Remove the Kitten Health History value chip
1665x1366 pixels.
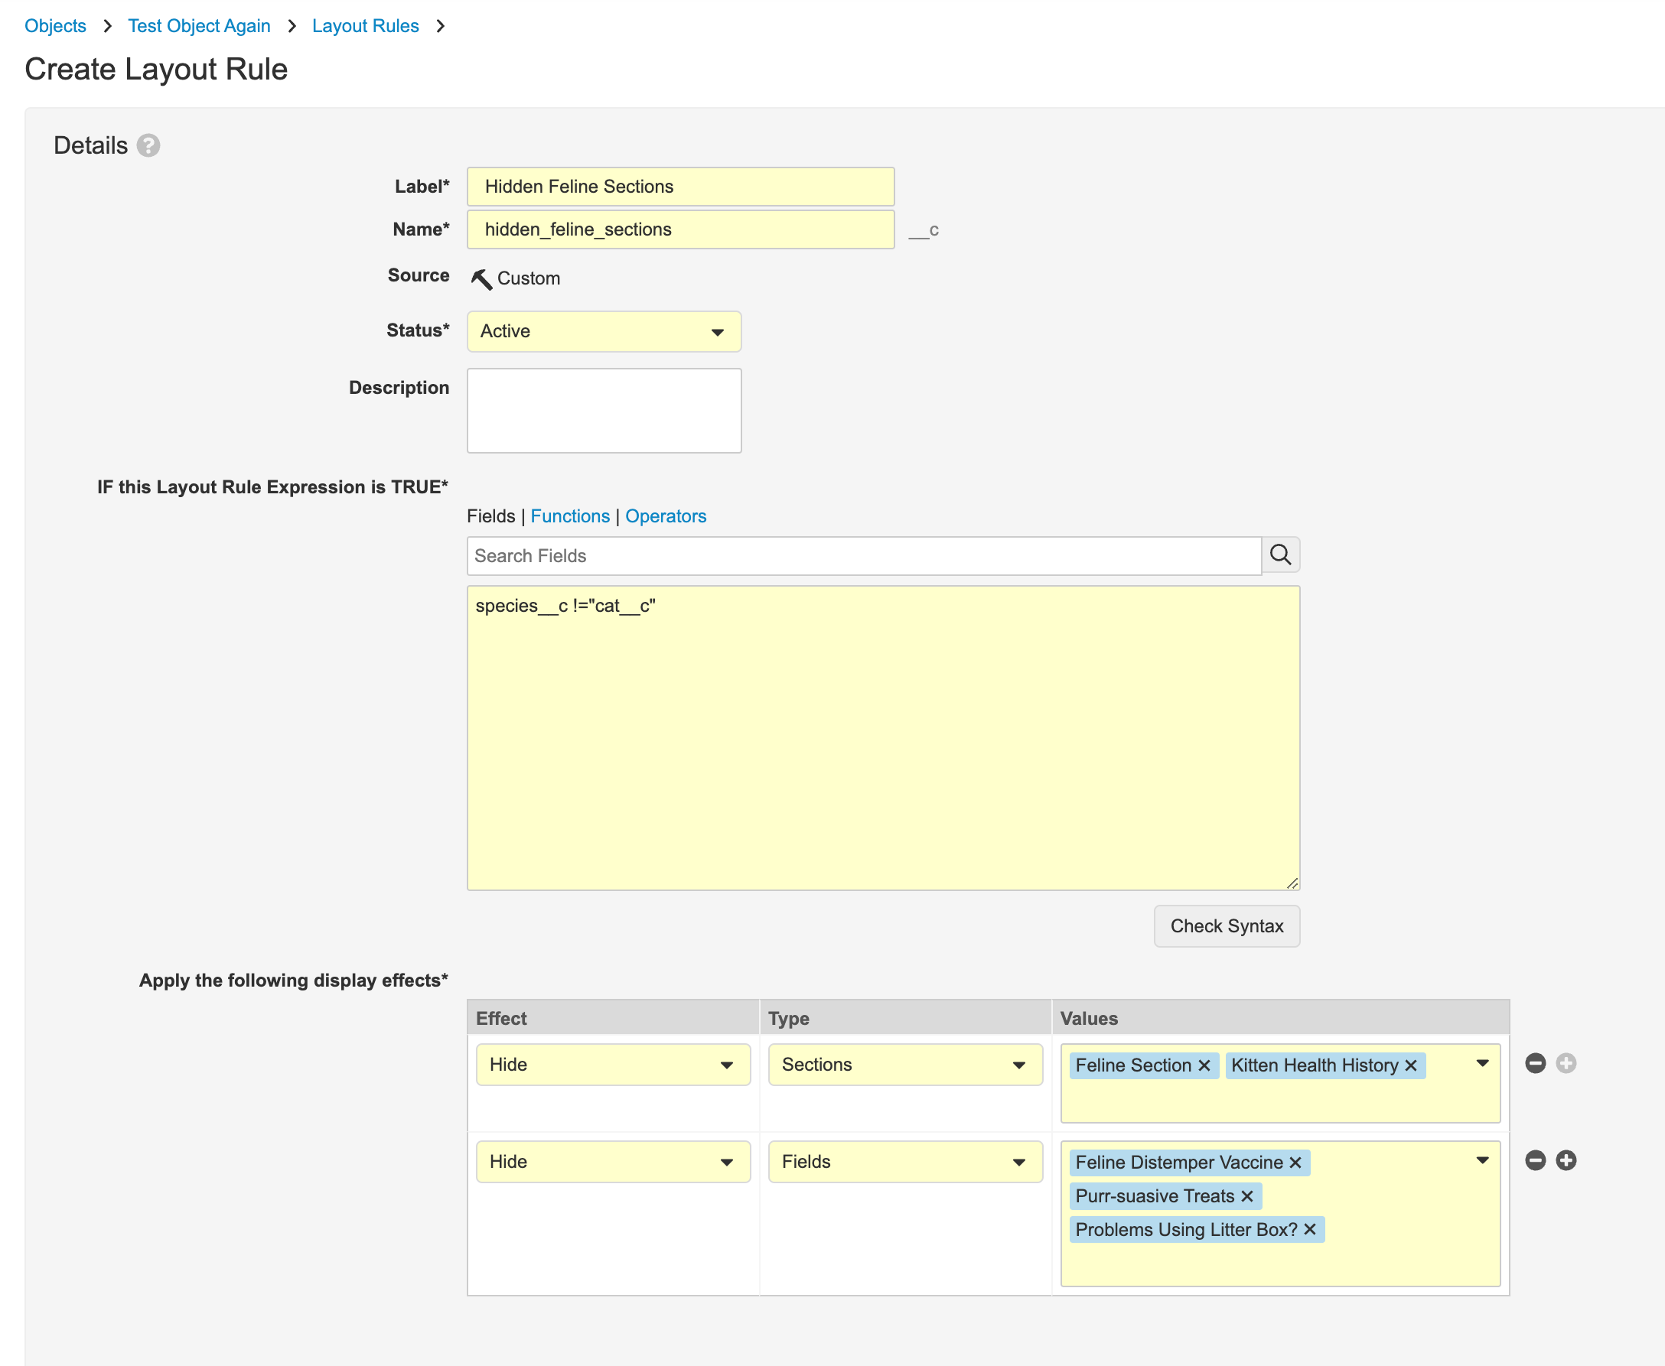(x=1411, y=1065)
